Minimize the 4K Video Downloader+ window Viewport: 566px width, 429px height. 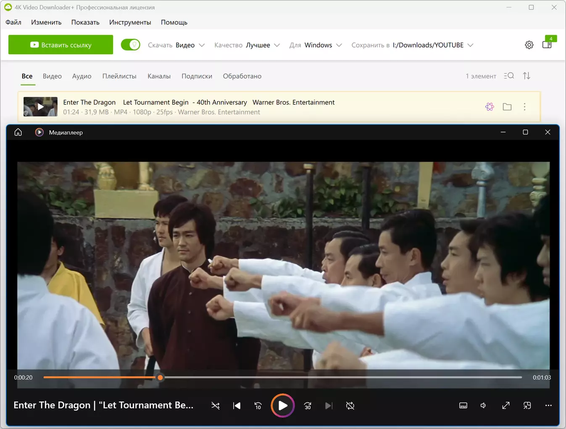coord(509,7)
